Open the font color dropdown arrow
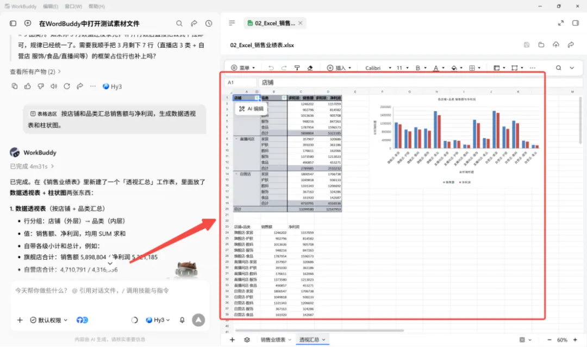Screen dimensions: 587x347 click(x=444, y=68)
